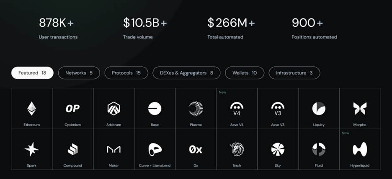Open the Compound logo tile
This screenshot has height=179, width=392.
[72, 149]
